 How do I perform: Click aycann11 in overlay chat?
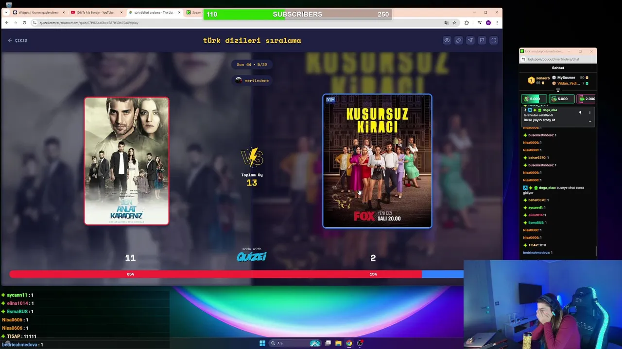point(17,295)
